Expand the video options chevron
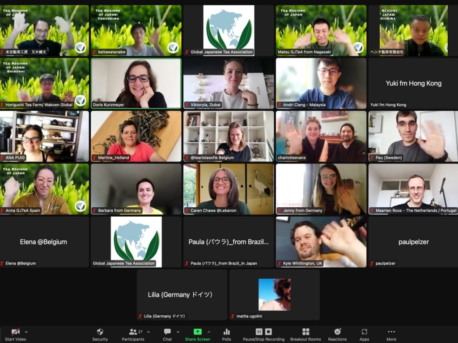The height and width of the screenshot is (343, 458). pos(26,332)
